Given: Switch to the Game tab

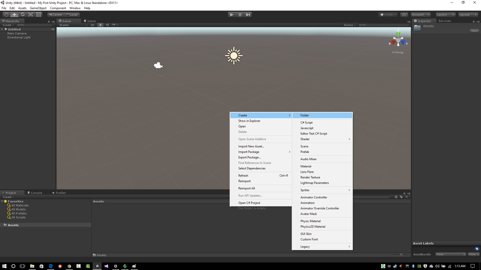Looking at the screenshot, I should 90,21.
